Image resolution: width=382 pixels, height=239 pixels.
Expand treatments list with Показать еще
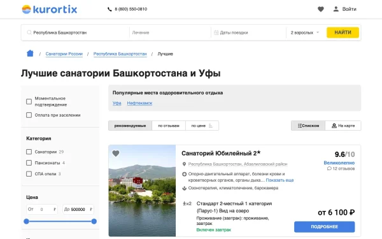pos(279,180)
